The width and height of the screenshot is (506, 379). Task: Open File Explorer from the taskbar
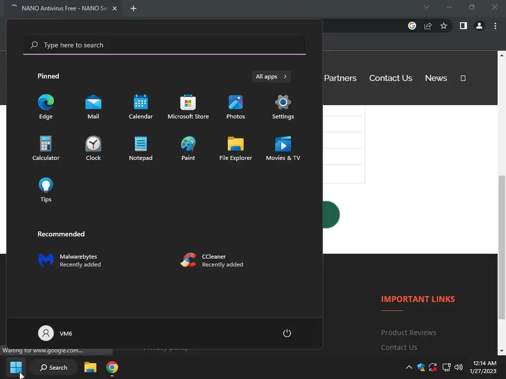tap(90, 367)
